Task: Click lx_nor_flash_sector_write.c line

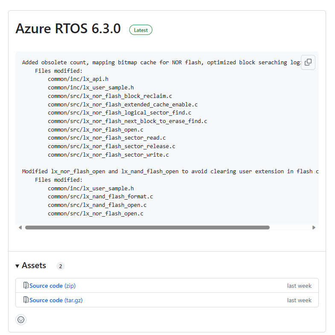Action: (108, 155)
